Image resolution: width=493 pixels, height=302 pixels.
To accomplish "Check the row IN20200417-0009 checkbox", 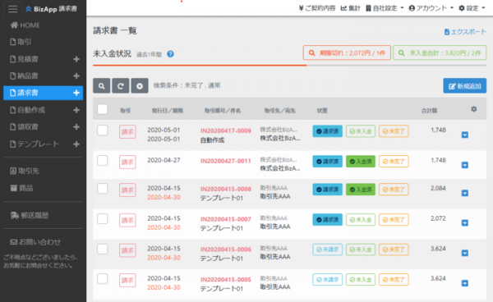I will click(103, 130).
